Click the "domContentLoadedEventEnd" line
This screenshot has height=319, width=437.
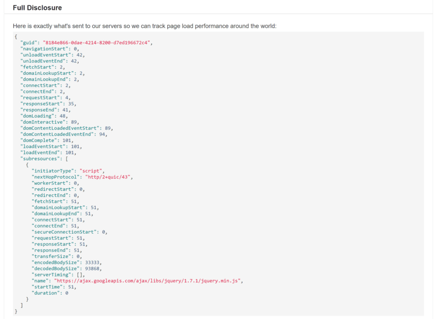tap(63, 134)
